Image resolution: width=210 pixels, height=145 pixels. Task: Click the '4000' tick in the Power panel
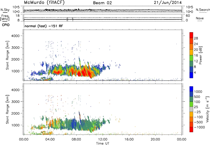[x=15, y=36]
